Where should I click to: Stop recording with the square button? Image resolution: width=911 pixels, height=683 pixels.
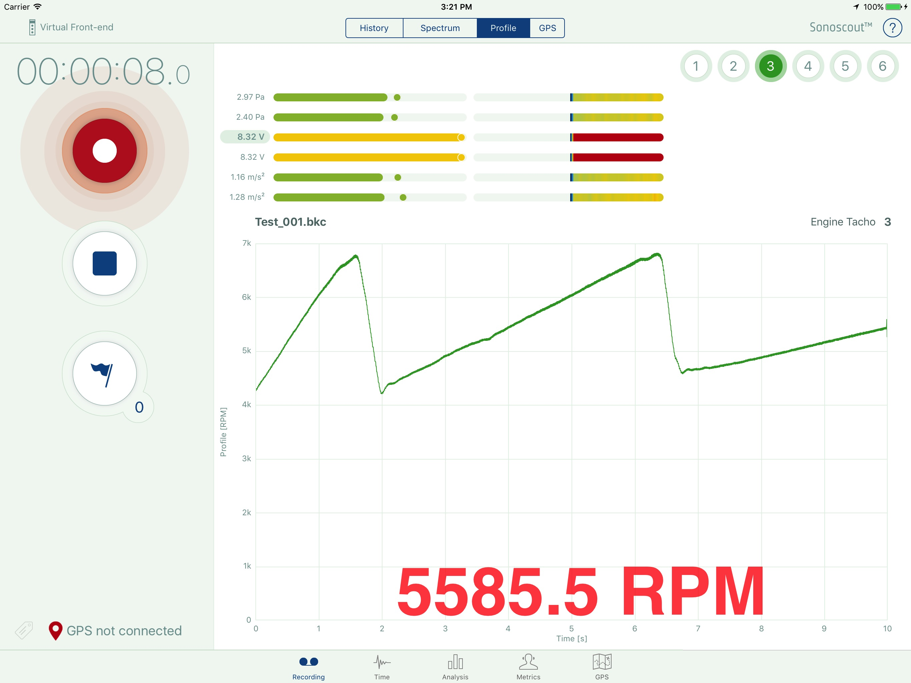[105, 263]
